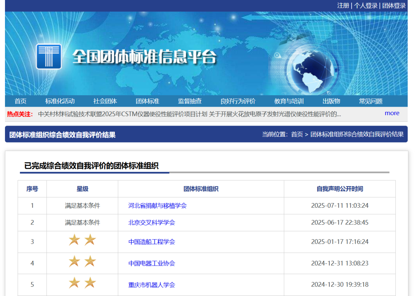Image resolution: width=415 pixels, height=296 pixels.
Task: Click the timestamp 2025-06-17 22:38:45
Action: pyautogui.click(x=340, y=222)
